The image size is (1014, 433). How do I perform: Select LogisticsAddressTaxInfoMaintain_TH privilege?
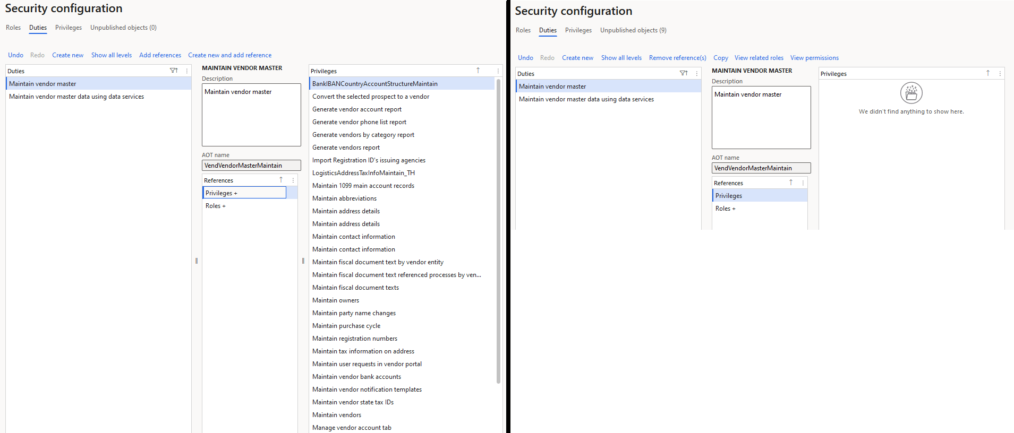pos(402,173)
